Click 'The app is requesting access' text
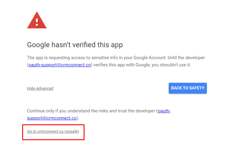The height and width of the screenshot is (159, 235). (52, 58)
